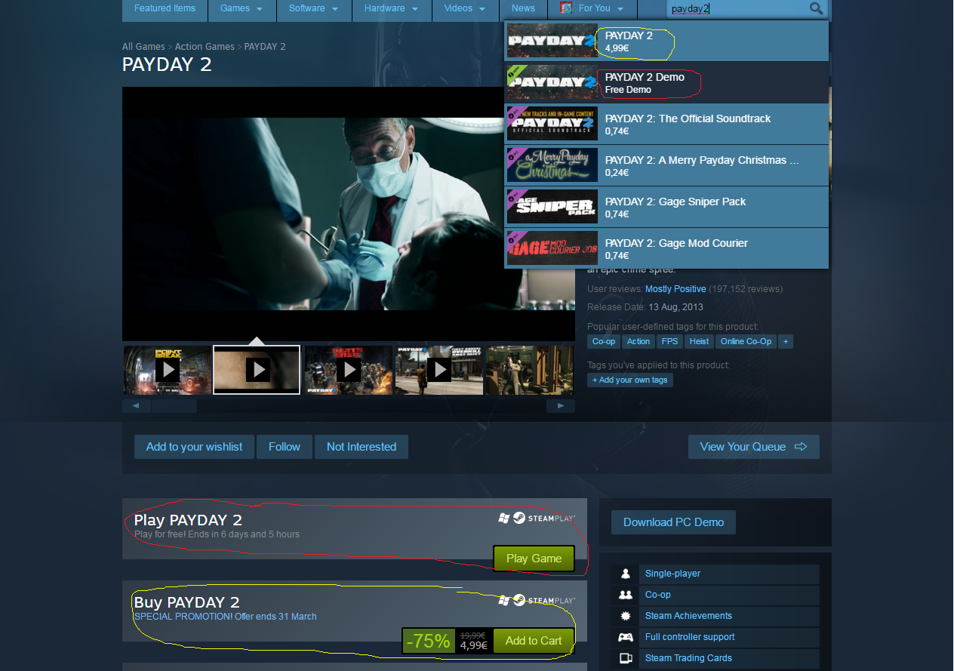The width and height of the screenshot is (954, 671).
Task: Click Action Games breadcrumb link
Action: click(x=205, y=47)
